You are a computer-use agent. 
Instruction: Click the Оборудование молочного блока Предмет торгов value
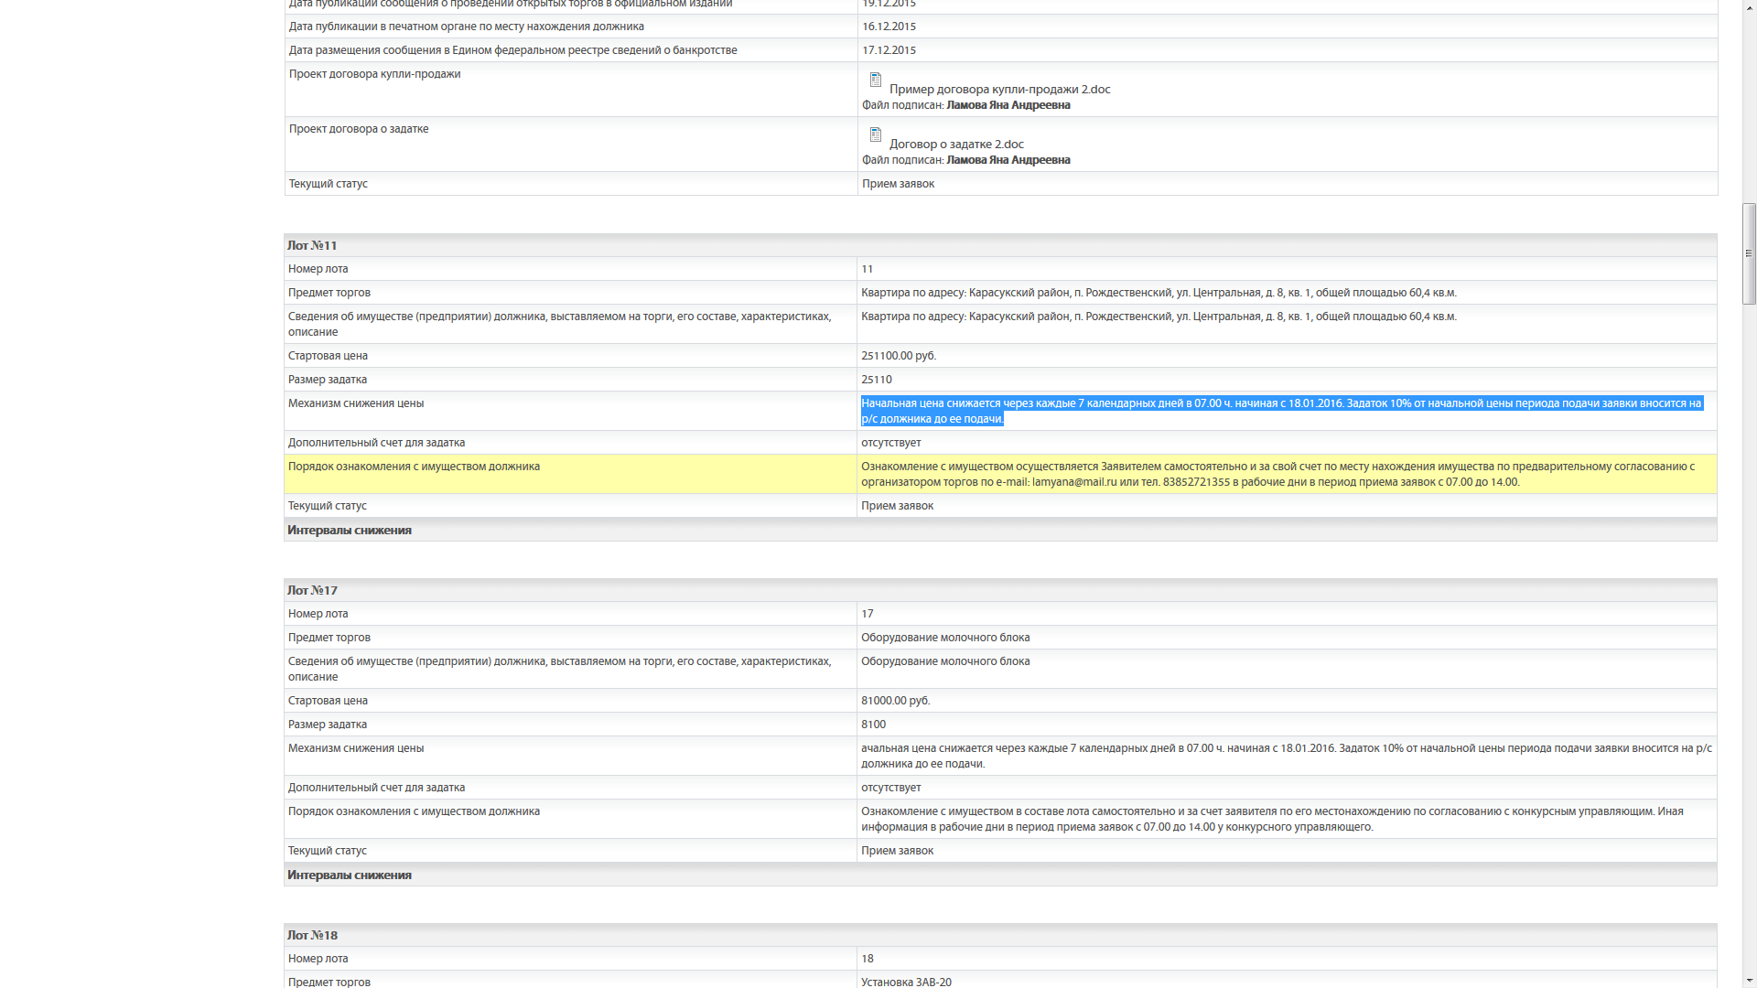[x=944, y=638]
